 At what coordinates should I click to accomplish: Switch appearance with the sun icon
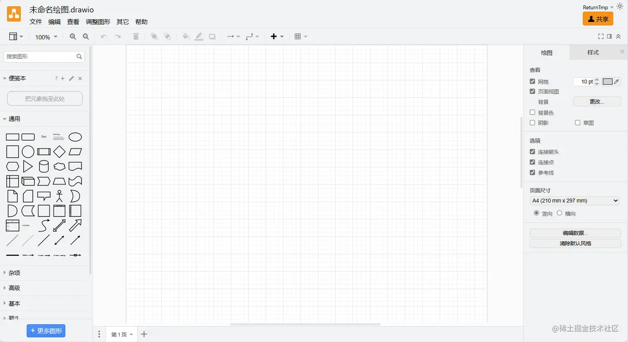click(620, 6)
